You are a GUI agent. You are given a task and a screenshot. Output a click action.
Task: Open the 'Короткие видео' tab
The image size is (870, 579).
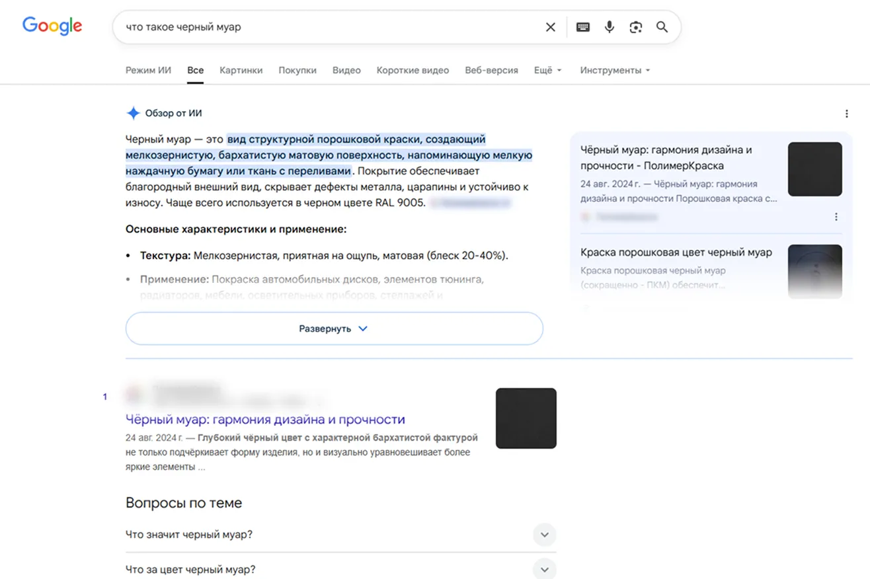413,70
